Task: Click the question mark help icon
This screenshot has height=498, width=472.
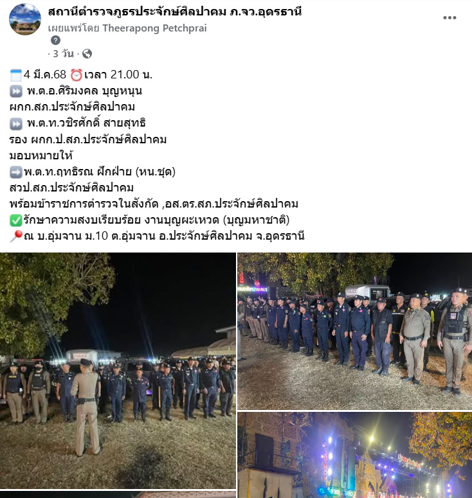Action: point(55,40)
